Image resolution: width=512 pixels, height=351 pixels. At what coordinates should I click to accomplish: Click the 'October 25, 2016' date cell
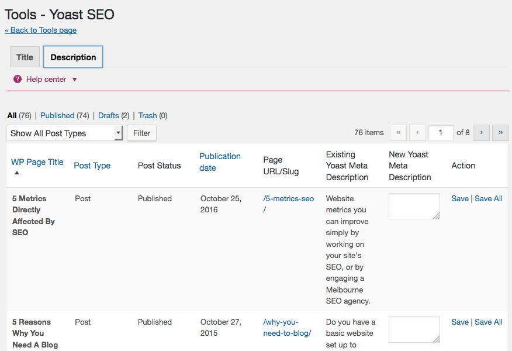221,204
